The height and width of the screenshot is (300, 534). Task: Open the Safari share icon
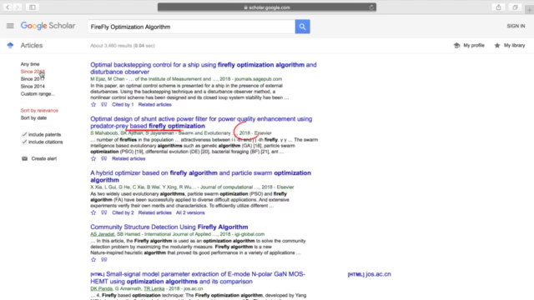(499, 7)
